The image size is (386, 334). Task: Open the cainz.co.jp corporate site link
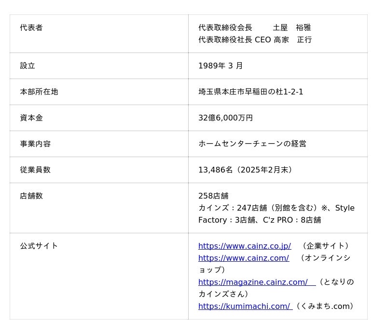[244, 246]
